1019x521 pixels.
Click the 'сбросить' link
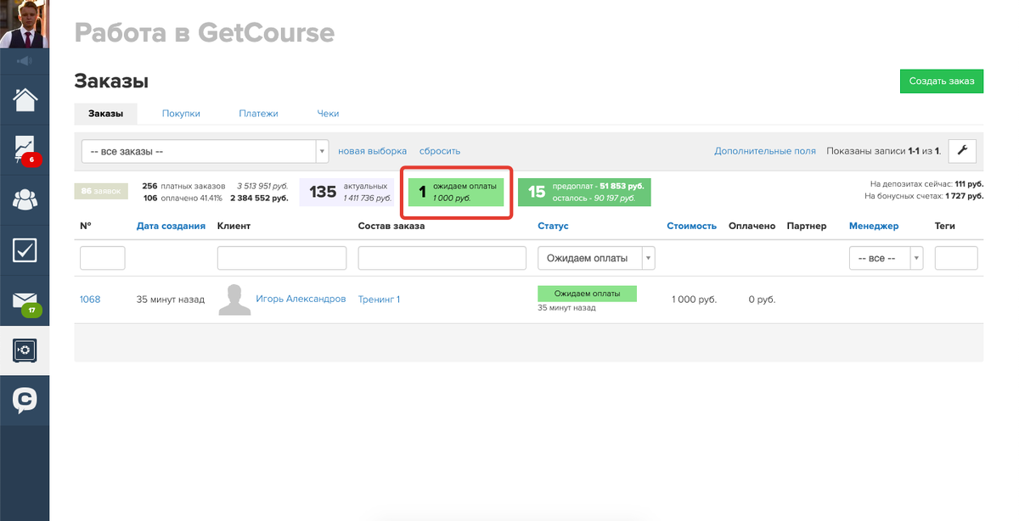[440, 151]
